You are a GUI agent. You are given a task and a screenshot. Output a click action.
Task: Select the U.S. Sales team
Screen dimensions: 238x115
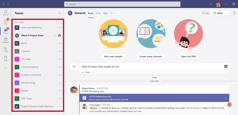38,59
